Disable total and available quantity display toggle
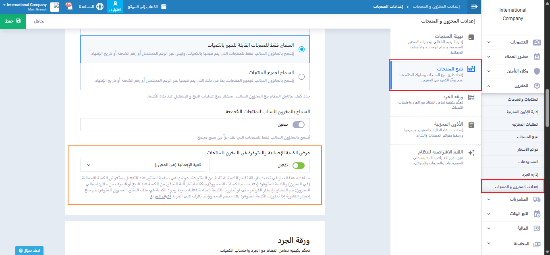Screen dimensions: 550x255 click(298, 165)
